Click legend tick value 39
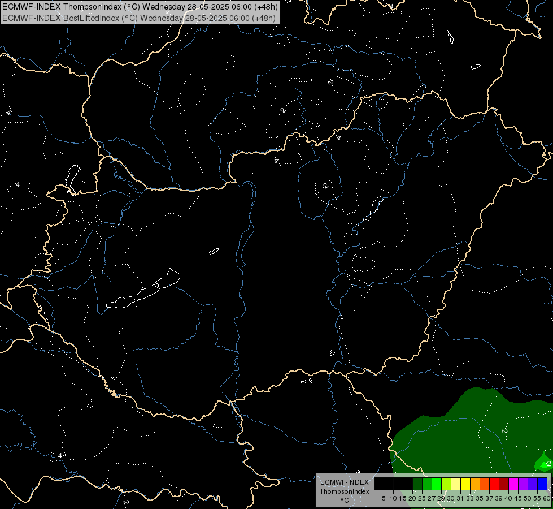Viewport: 553px width, 509px height. (x=499, y=498)
